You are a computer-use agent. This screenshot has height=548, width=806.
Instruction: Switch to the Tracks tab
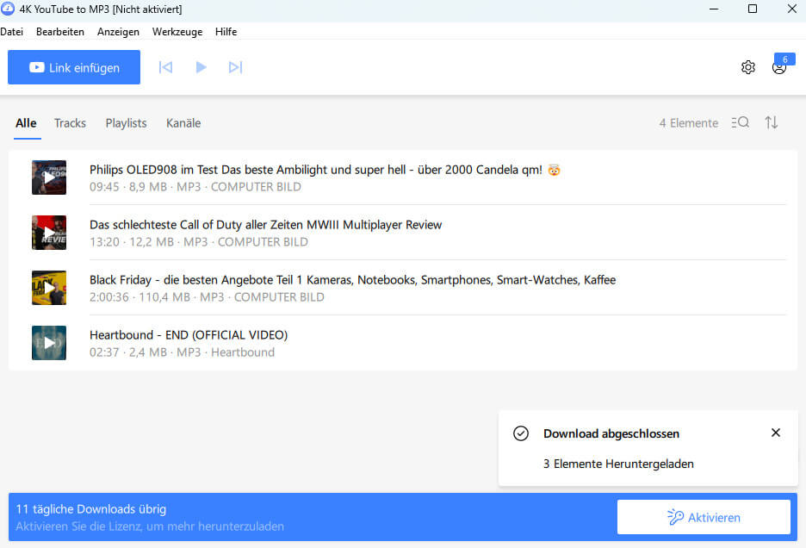tap(70, 123)
